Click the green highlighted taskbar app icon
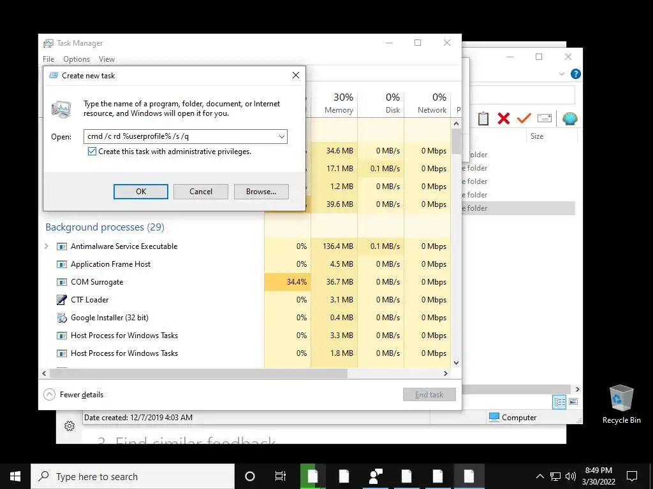This screenshot has width=653, height=489. [x=312, y=476]
